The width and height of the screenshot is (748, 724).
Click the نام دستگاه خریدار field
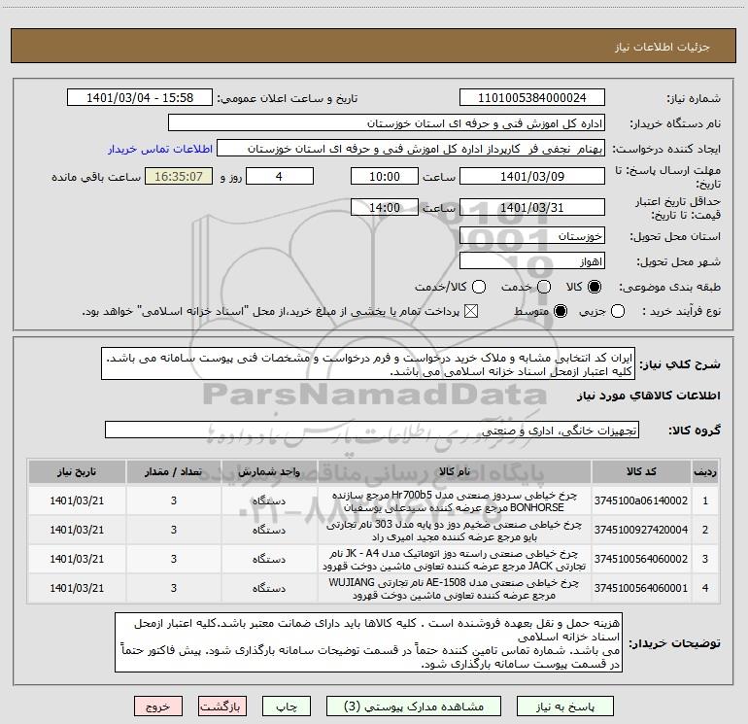(x=387, y=123)
